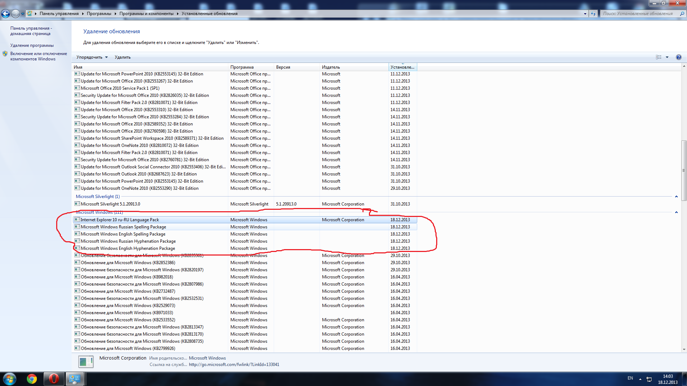Collapse the Microsoft Windows group chevron
The image size is (687, 386).
pyautogui.click(x=676, y=212)
